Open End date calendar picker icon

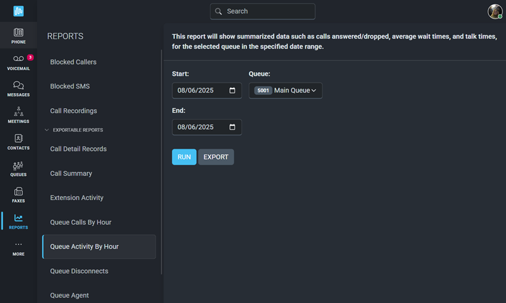click(x=232, y=127)
